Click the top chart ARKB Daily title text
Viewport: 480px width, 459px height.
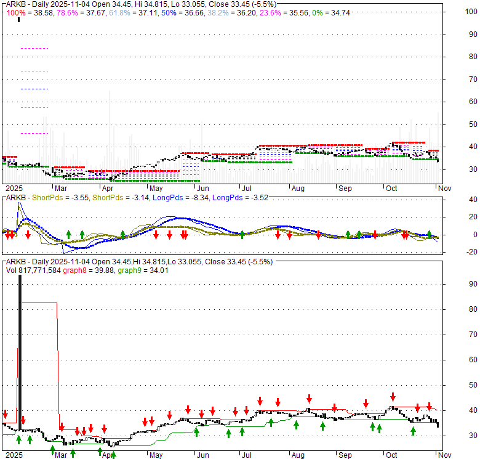click(141, 4)
